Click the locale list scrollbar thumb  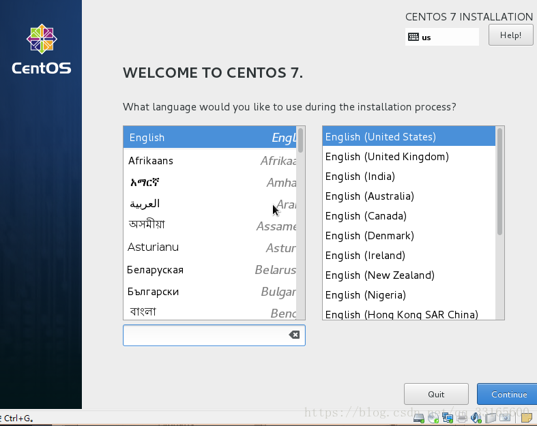[499, 181]
